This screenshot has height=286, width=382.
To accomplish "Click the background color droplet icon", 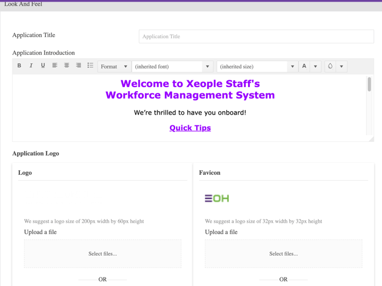I will [x=330, y=66].
